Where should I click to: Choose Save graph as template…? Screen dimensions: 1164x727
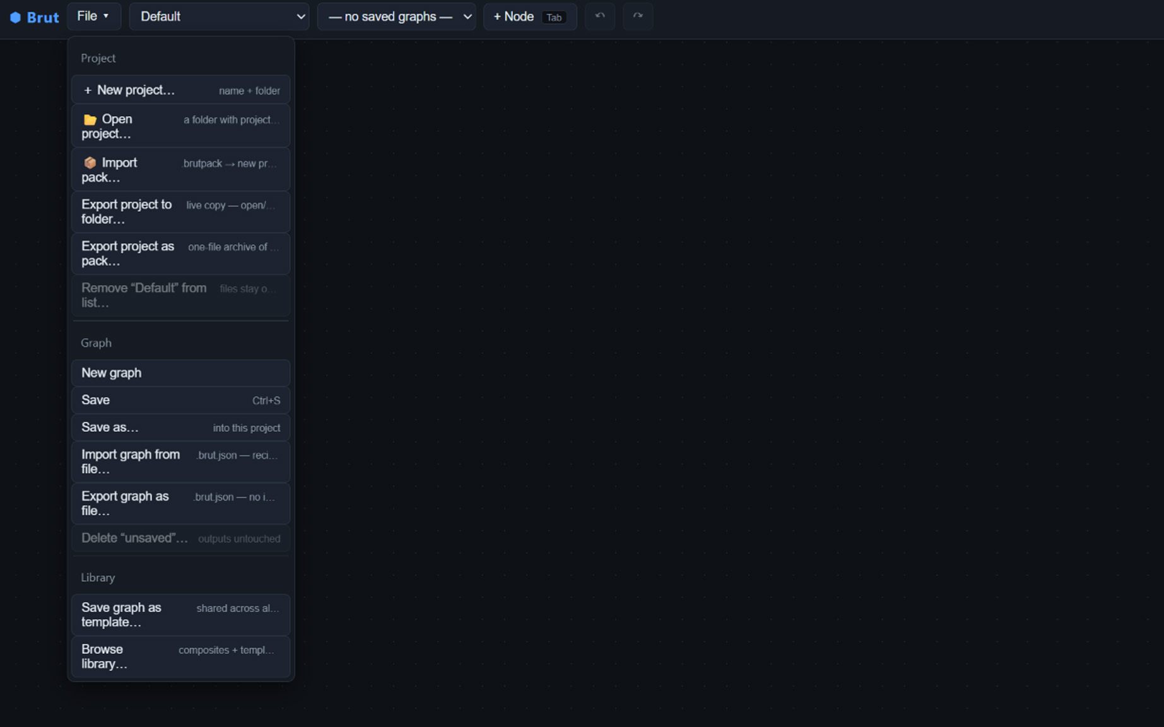180,615
